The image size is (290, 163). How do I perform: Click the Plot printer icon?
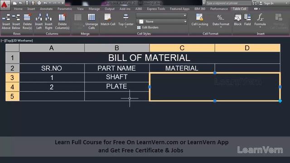click(x=39, y=3)
